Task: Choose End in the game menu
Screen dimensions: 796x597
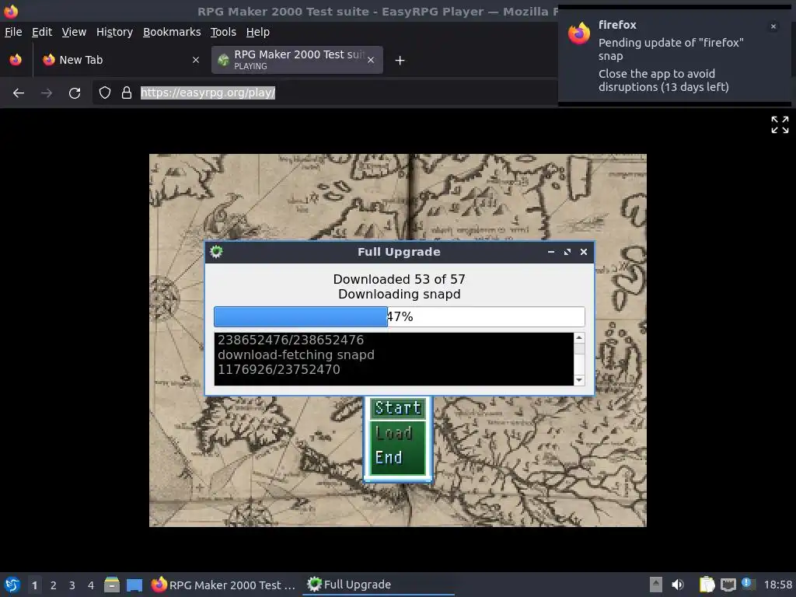Action: pos(389,457)
